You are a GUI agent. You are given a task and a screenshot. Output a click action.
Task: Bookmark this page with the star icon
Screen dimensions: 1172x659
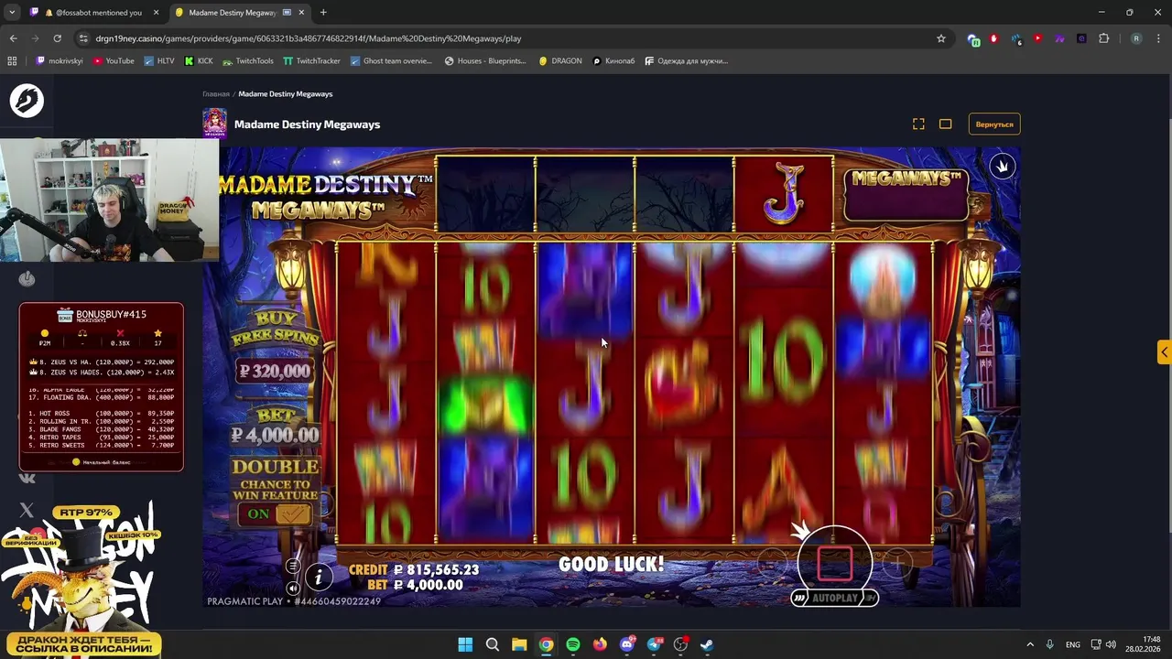[940, 38]
